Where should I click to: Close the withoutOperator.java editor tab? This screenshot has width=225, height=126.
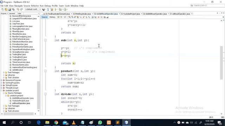(x=192, y=14)
